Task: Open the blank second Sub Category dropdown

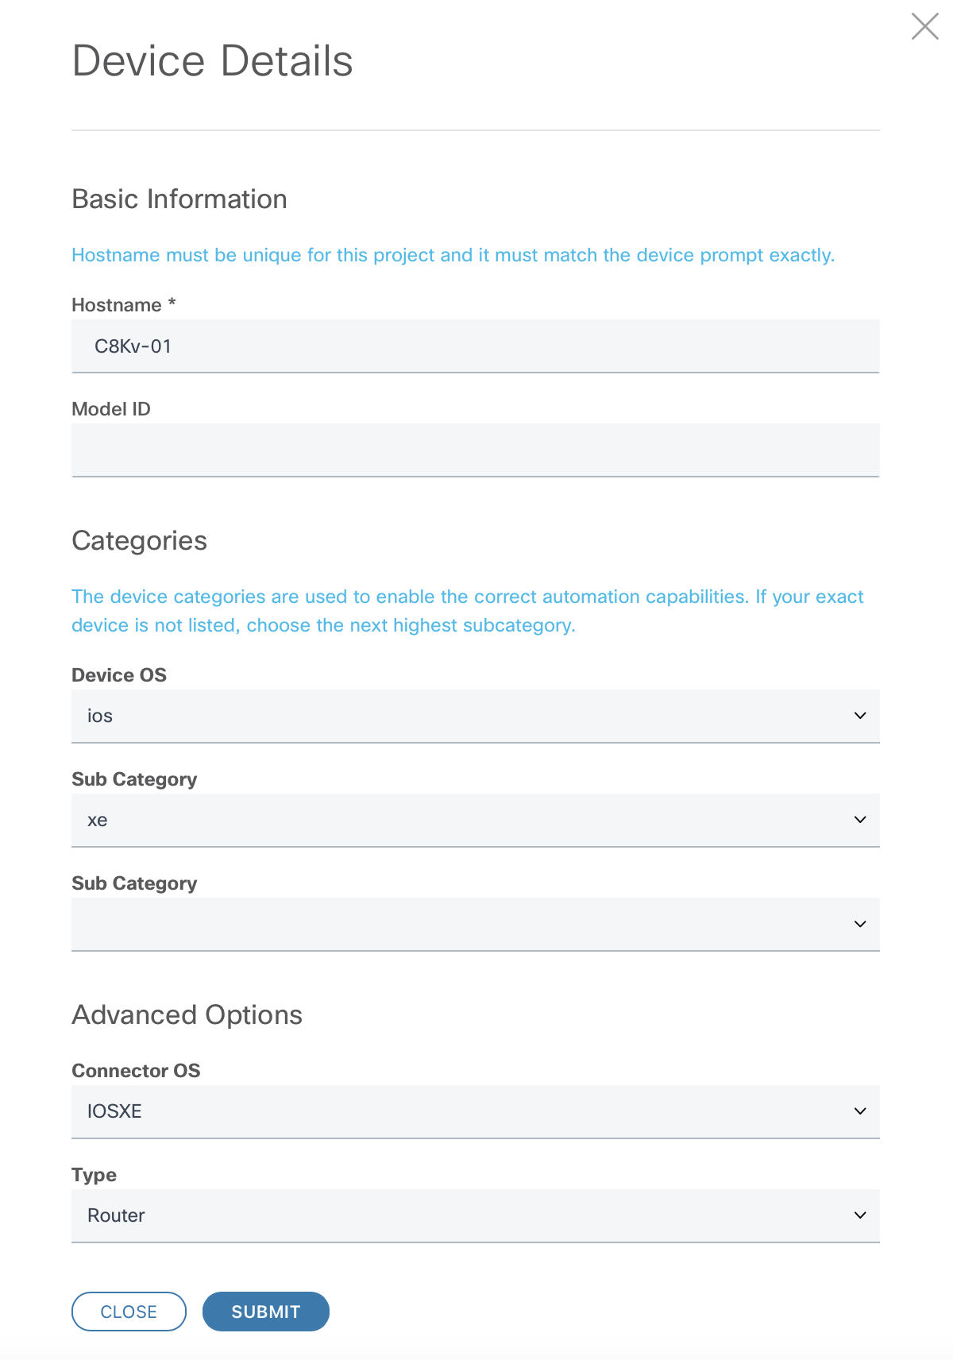Action: (x=461, y=924)
